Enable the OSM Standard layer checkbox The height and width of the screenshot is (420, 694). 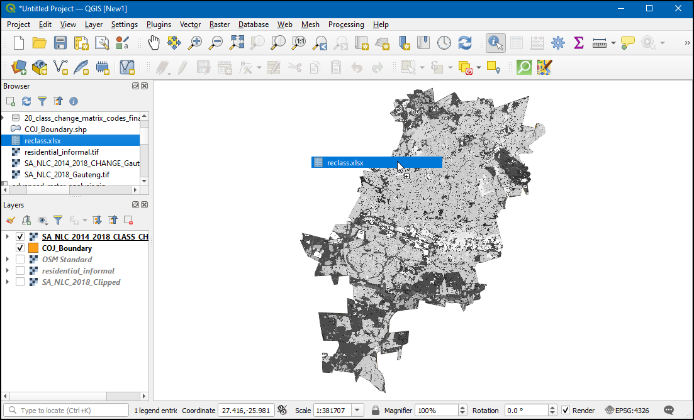tap(20, 260)
